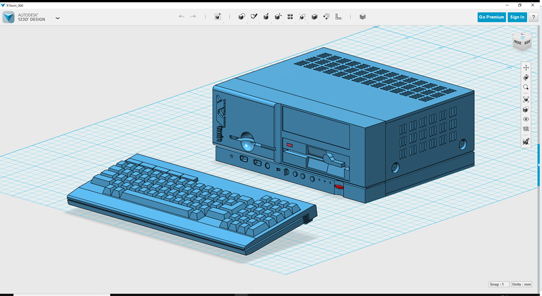Expand the Autodesk 123D Design application menu
Image resolution: width=542 pixels, height=296 pixels.
(58, 18)
